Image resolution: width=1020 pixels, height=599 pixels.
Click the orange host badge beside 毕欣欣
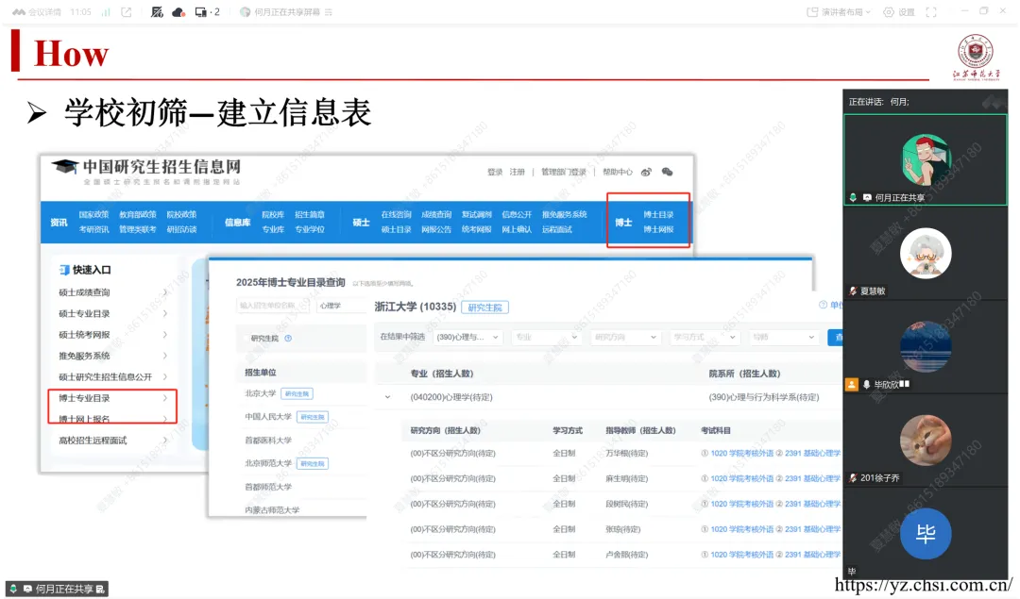(x=852, y=385)
